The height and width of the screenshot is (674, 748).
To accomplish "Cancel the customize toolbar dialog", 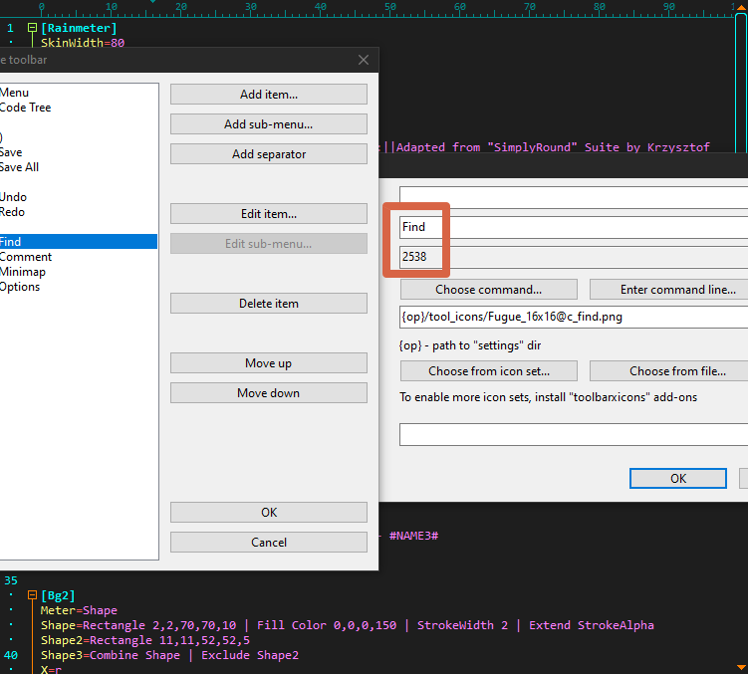I will (269, 543).
